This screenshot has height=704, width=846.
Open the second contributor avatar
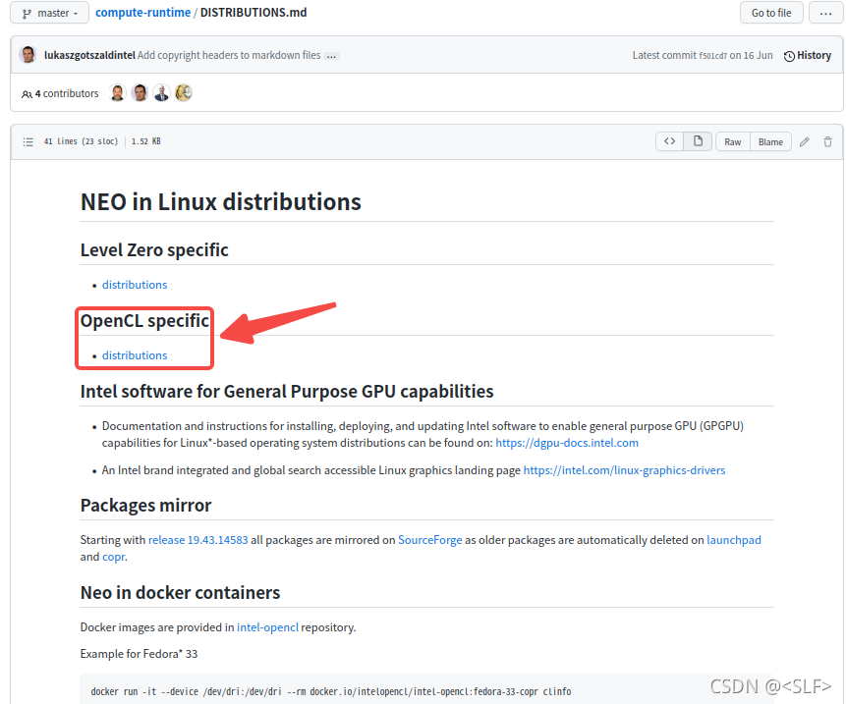click(x=140, y=93)
